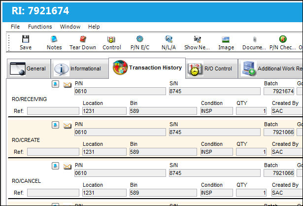Click the QTY field in RO/CREATE row
The width and height of the screenshot is (303, 206).
coord(251,152)
